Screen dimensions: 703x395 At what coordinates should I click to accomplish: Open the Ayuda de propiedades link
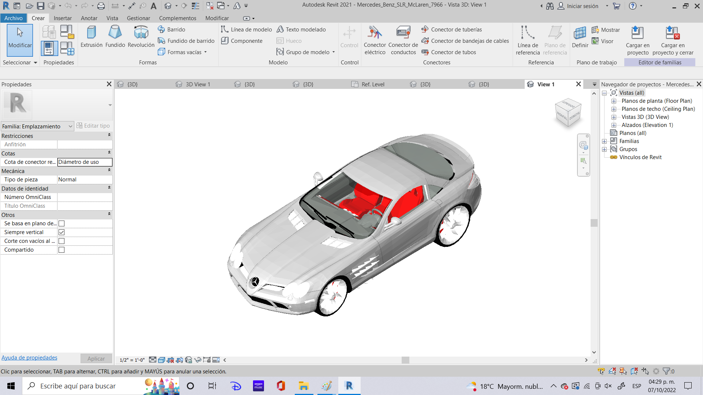[29, 358]
